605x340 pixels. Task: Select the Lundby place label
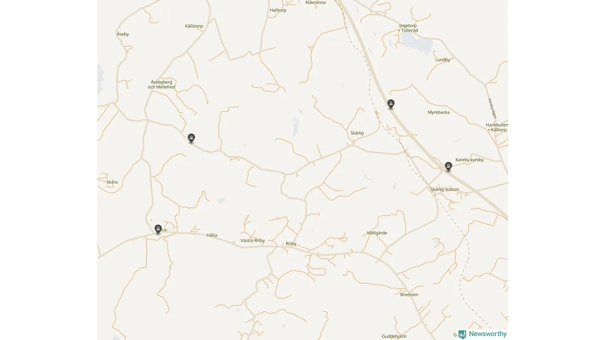[x=443, y=60]
